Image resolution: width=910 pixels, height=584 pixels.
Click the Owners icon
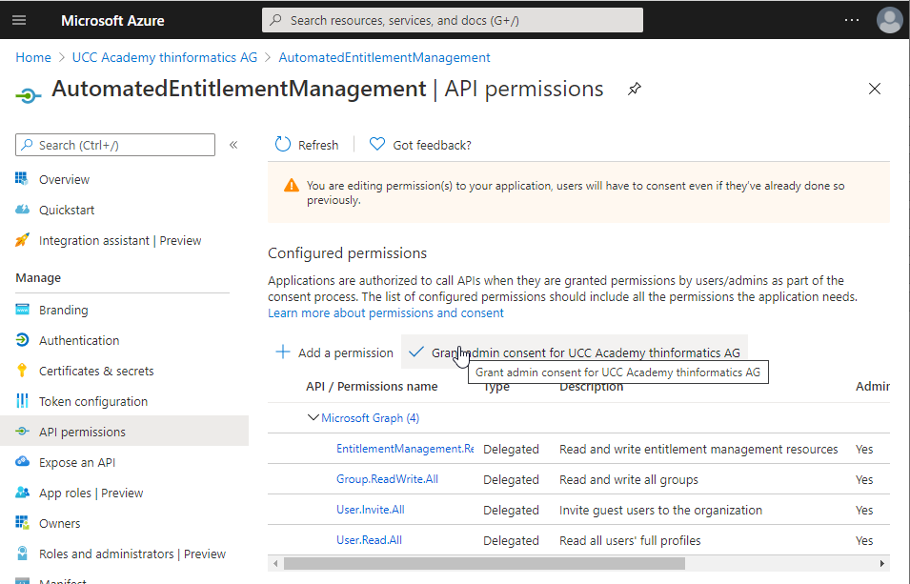[x=22, y=522]
